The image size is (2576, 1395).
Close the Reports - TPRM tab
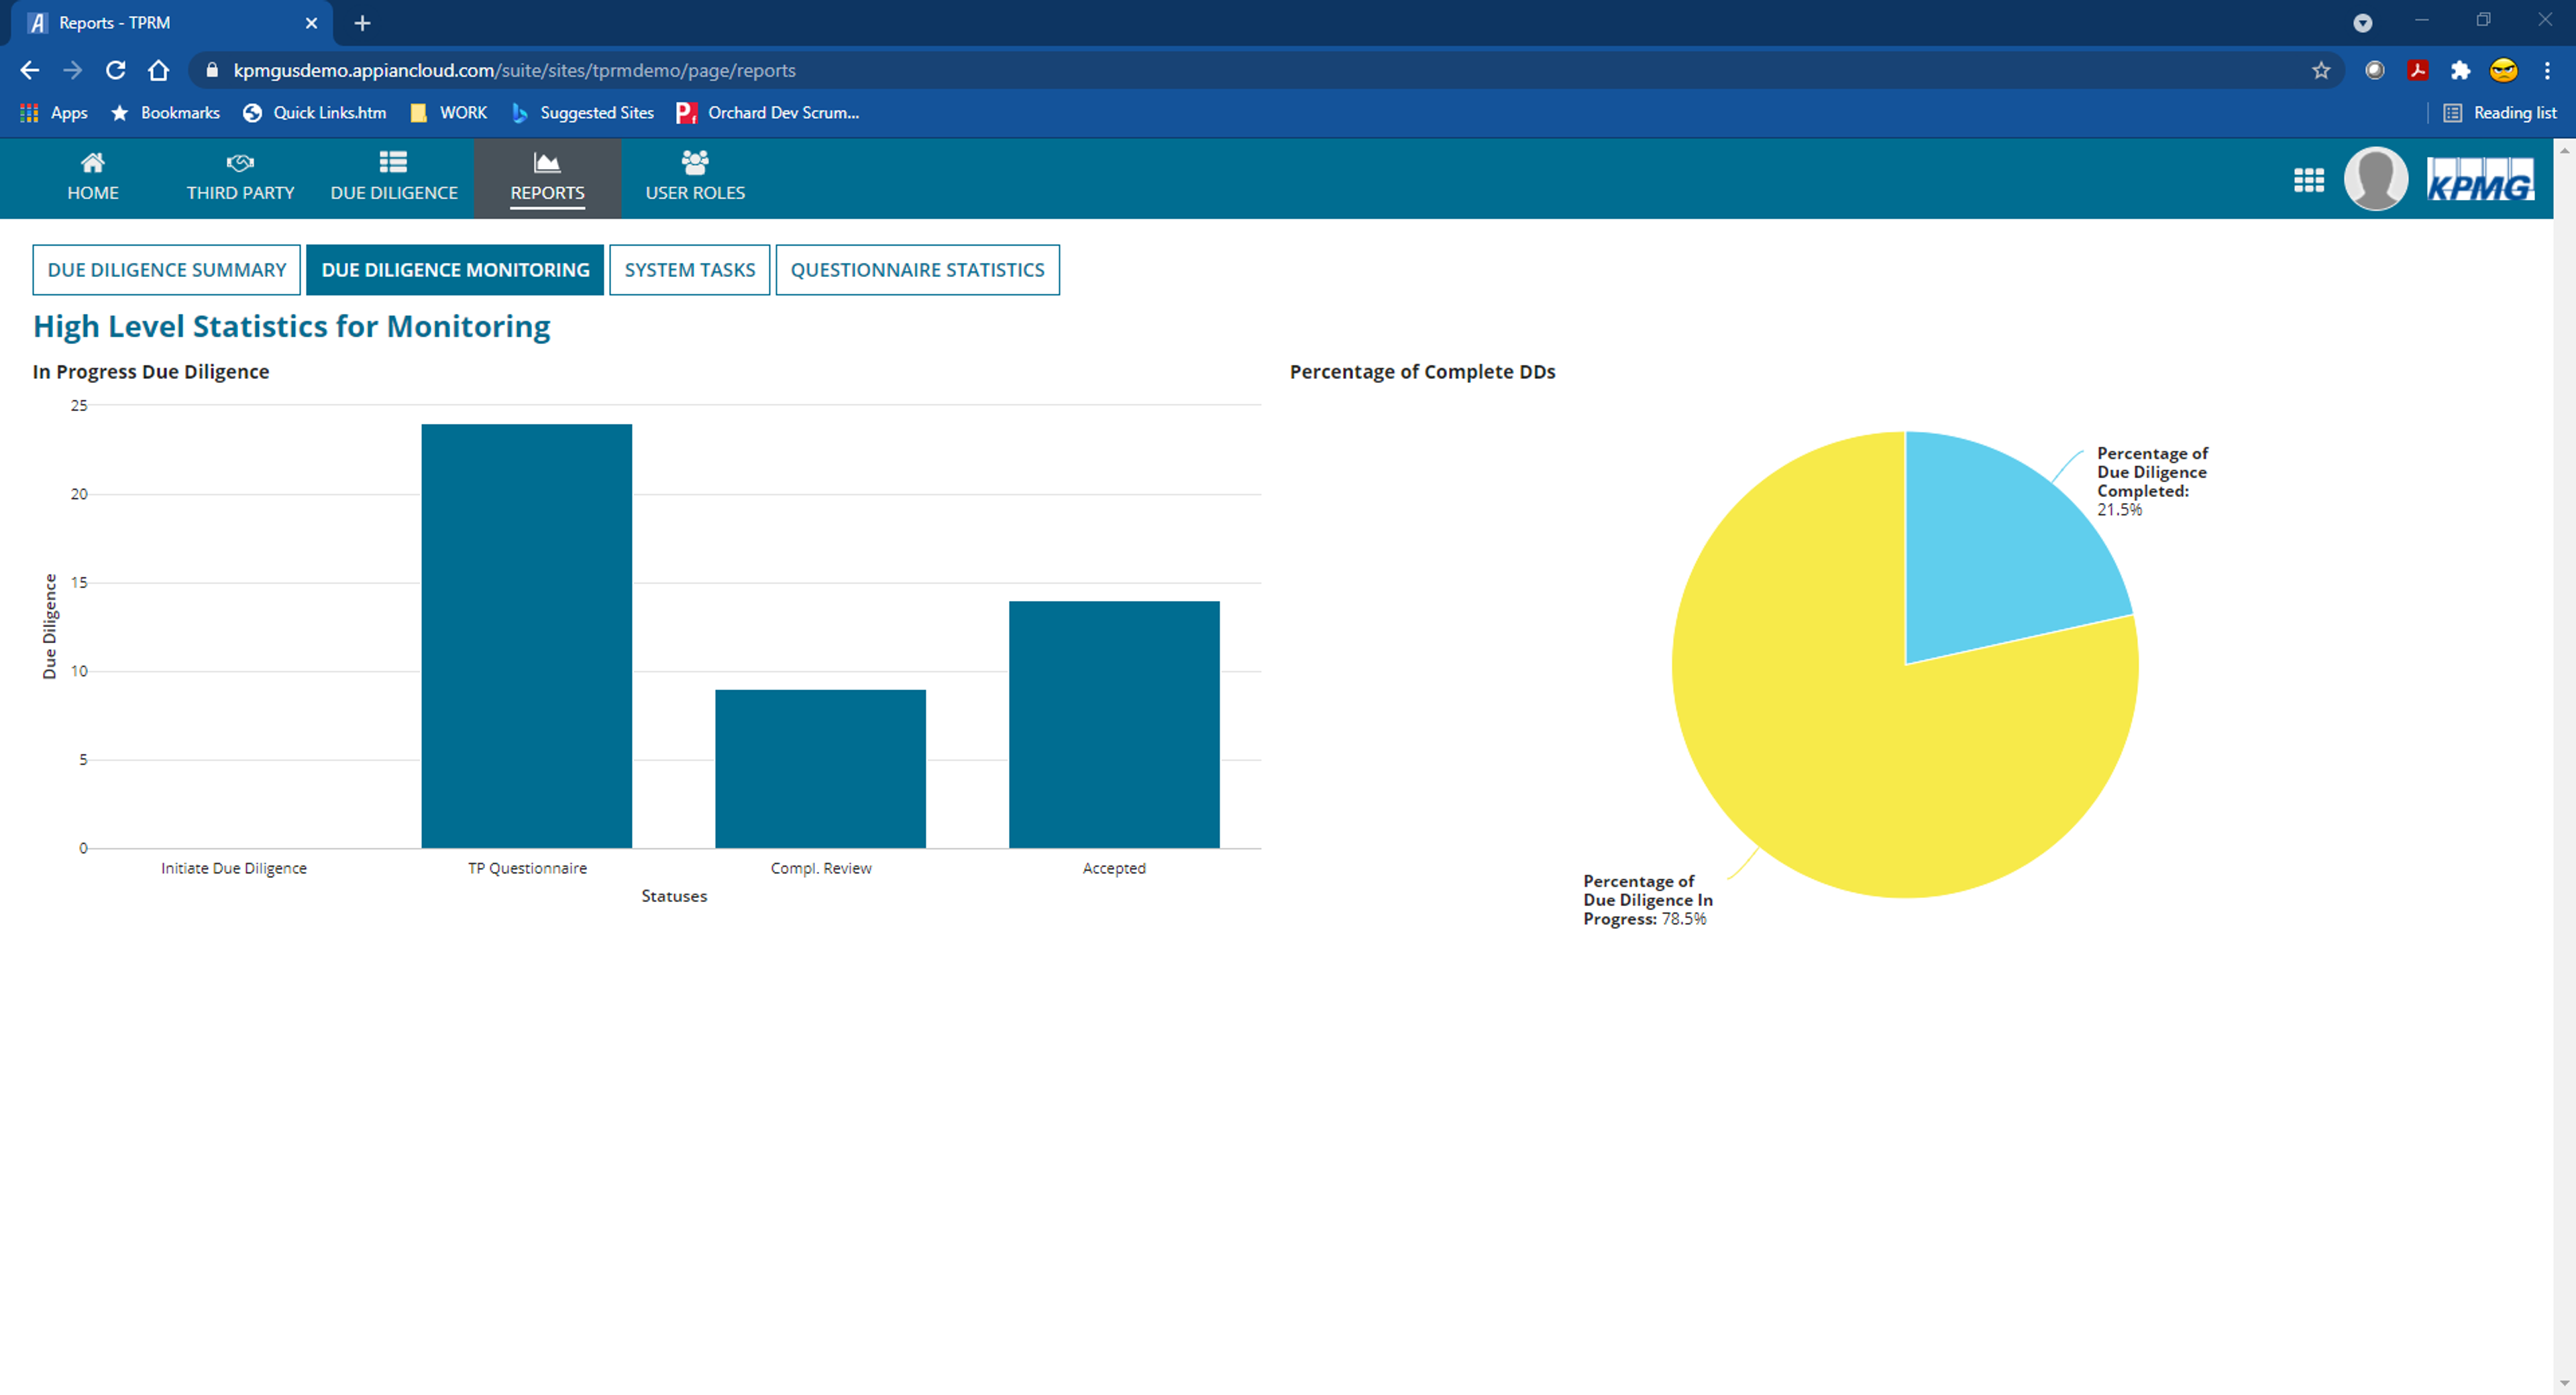click(x=311, y=23)
